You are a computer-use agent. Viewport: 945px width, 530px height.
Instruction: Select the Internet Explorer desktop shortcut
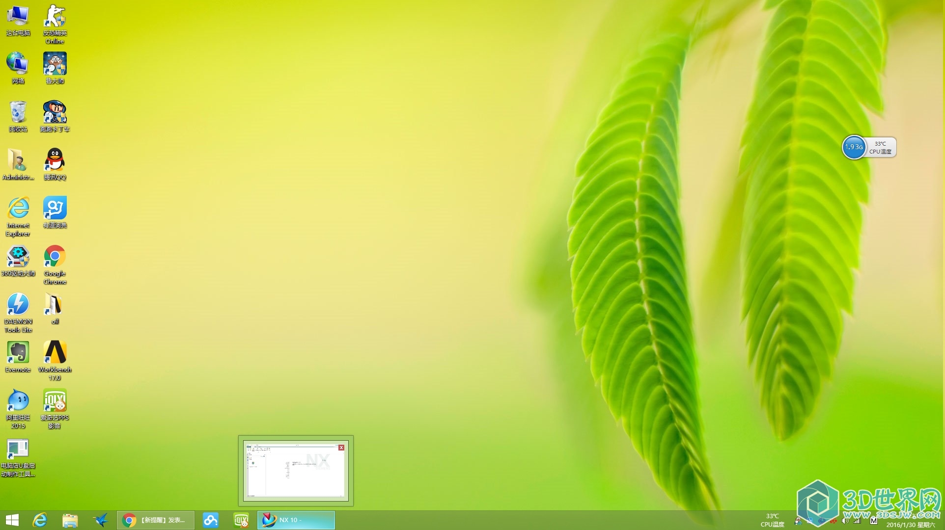pos(18,216)
